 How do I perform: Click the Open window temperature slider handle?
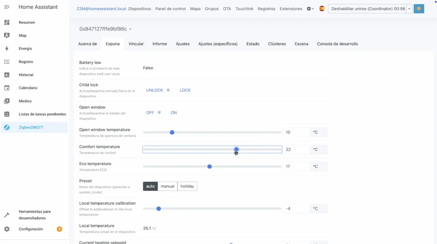[x=172, y=132]
